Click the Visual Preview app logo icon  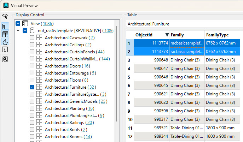click(x=6, y=5)
